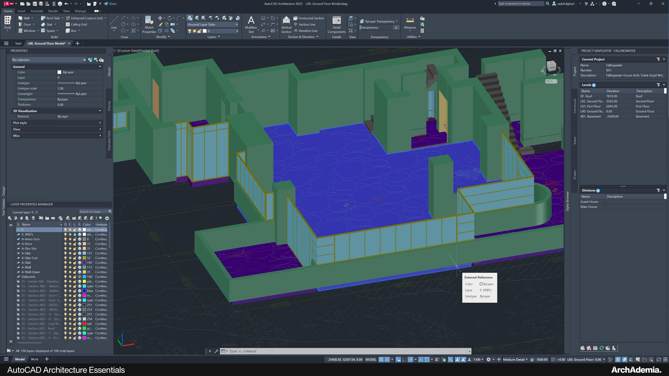
Task: Switch to the Work layout tab
Action: pyautogui.click(x=34, y=359)
